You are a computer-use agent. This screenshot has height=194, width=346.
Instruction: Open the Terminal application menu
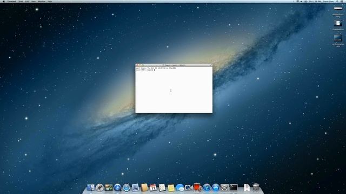pos(12,1)
